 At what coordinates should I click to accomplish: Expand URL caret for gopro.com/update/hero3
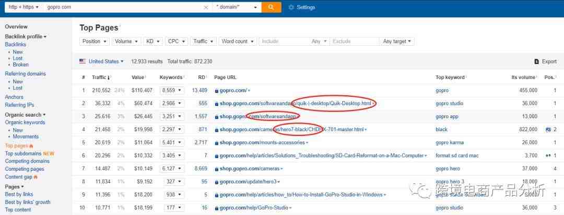click(x=279, y=182)
